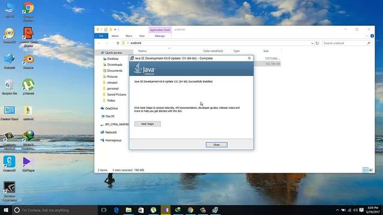
Task: Close the Java installer dialog with X
Action: click(249, 59)
